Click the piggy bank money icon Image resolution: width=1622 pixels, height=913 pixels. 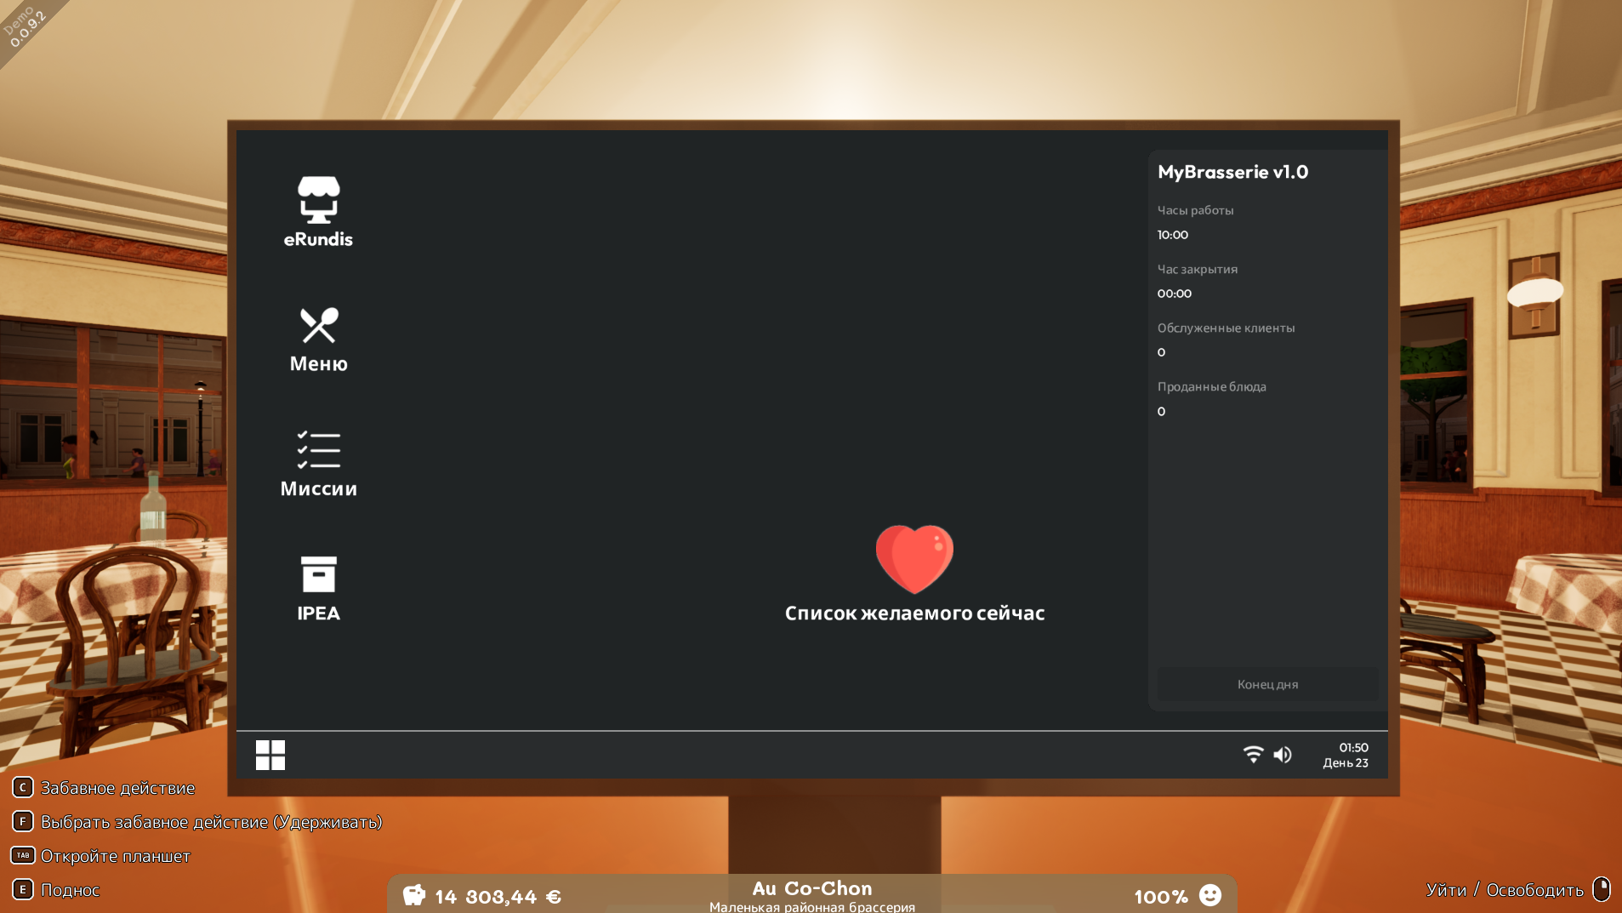pyautogui.click(x=414, y=895)
